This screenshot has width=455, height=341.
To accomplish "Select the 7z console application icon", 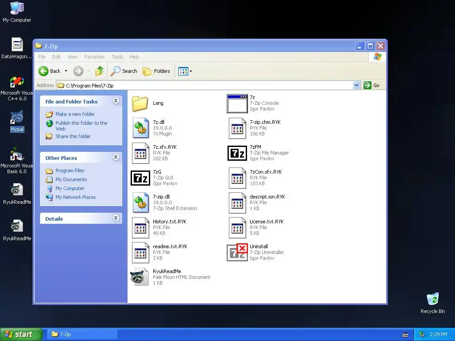I will (237, 103).
